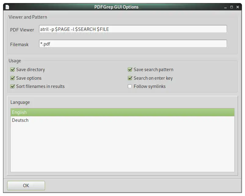Click the PDF Viewer command field
Screen dimensions: 245x196
tap(133, 29)
